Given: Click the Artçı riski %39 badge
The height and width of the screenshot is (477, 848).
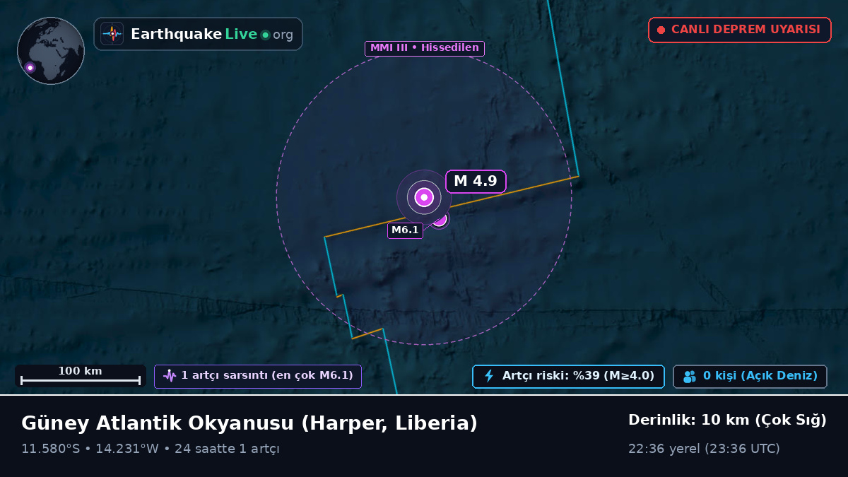Looking at the screenshot, I should pyautogui.click(x=568, y=376).
